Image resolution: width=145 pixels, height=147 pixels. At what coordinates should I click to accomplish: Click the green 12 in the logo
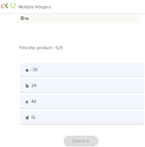pyautogui.click(x=13, y=6)
